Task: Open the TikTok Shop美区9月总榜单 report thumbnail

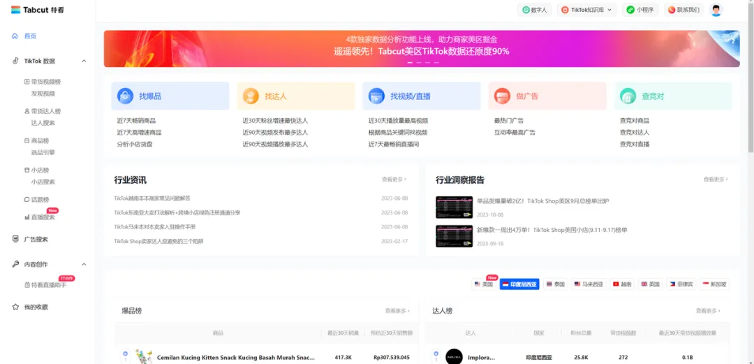Action: (454, 207)
